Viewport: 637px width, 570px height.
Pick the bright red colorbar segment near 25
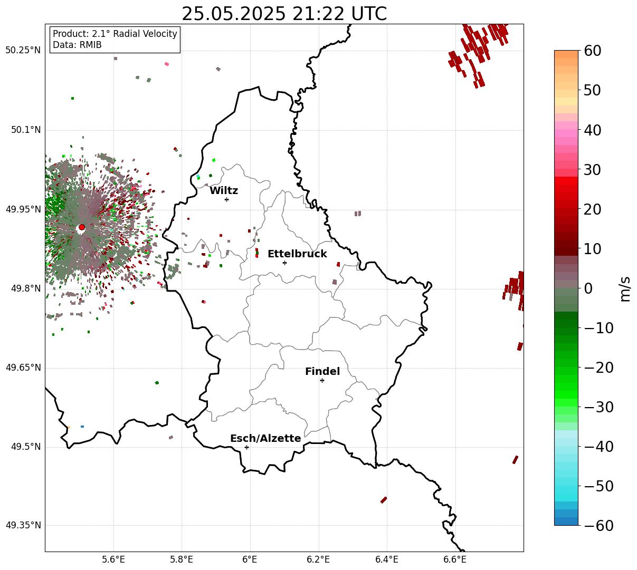[x=566, y=188]
